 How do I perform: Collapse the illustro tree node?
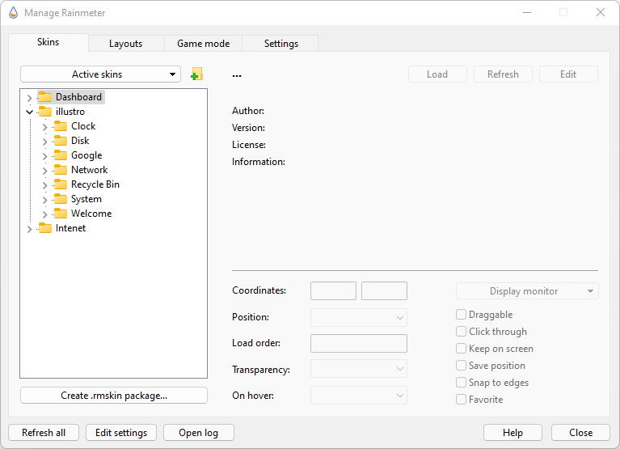click(29, 112)
